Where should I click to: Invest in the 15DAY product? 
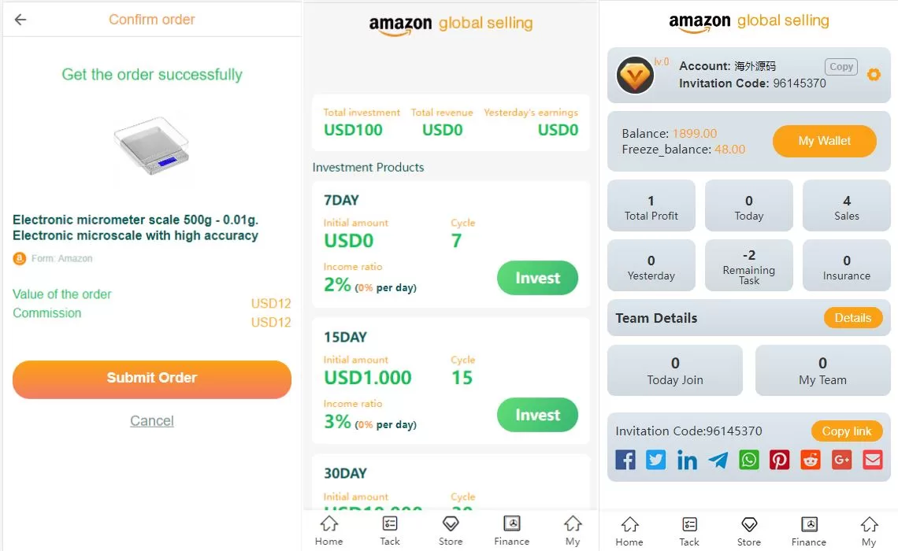coord(537,415)
